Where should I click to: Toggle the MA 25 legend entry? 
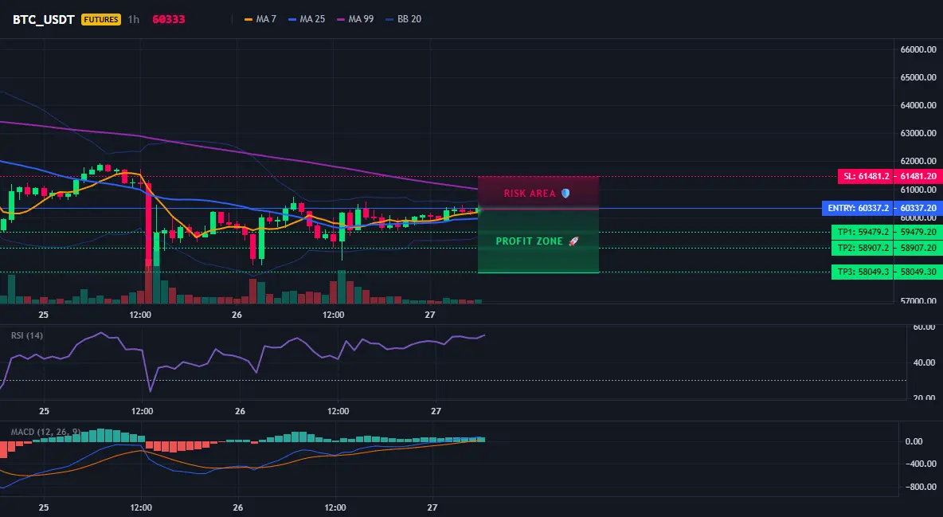point(307,19)
